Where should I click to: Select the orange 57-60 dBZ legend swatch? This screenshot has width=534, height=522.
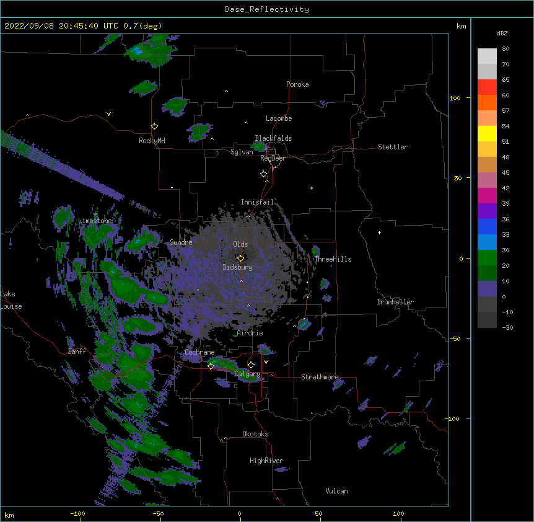coord(487,103)
